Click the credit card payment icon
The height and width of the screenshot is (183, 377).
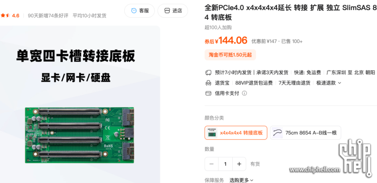[208, 93]
